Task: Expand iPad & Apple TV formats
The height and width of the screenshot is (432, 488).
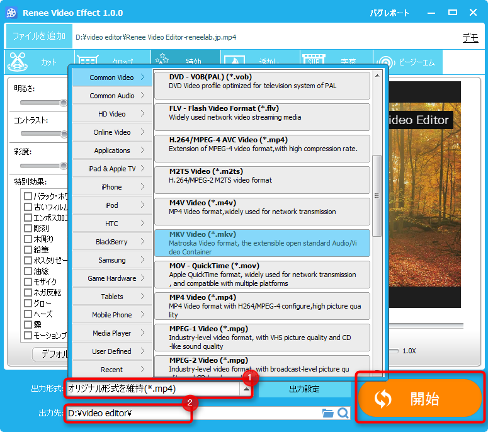Action: 112,169
